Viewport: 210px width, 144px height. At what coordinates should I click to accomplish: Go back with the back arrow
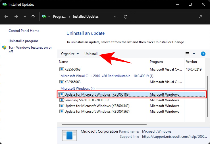point(6,17)
